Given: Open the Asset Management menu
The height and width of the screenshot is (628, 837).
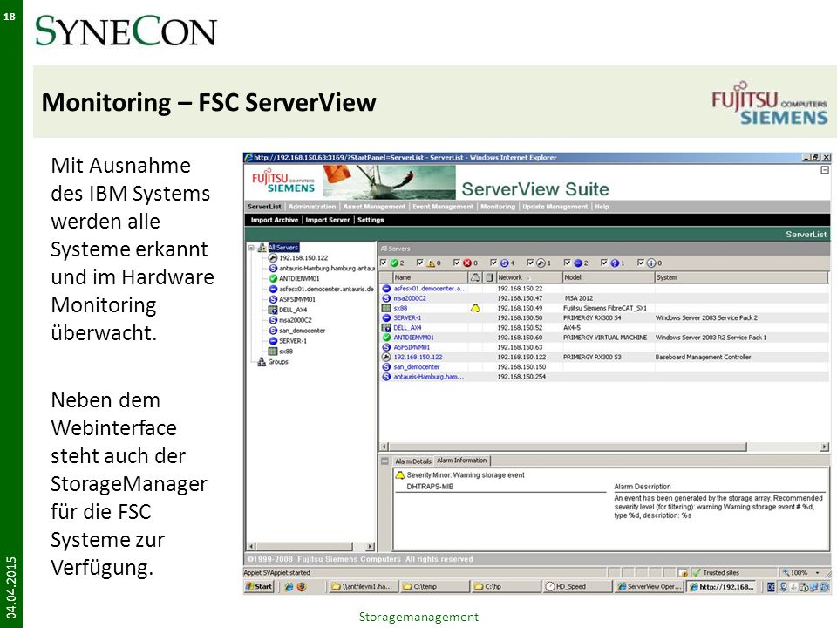Looking at the screenshot, I should (x=374, y=207).
